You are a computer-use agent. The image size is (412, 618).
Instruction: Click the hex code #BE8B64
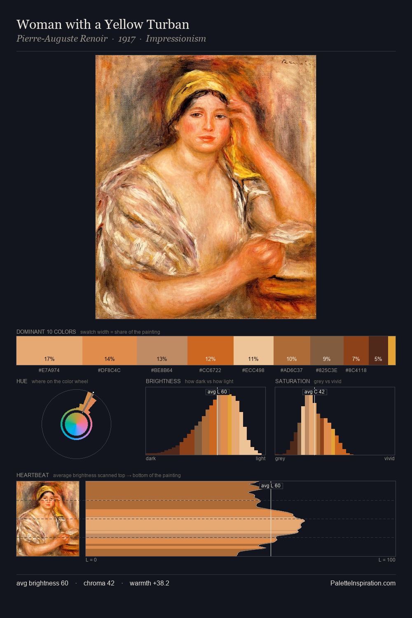162,370
